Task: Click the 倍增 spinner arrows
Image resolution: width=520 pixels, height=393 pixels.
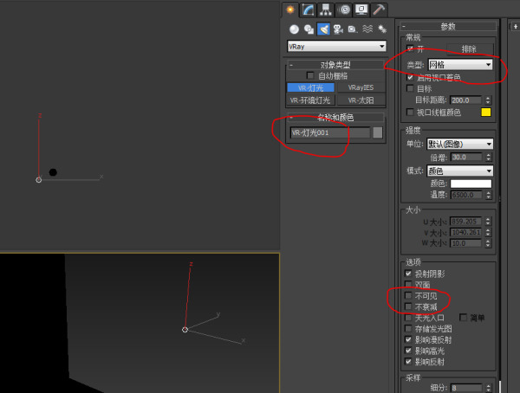Action: point(488,157)
